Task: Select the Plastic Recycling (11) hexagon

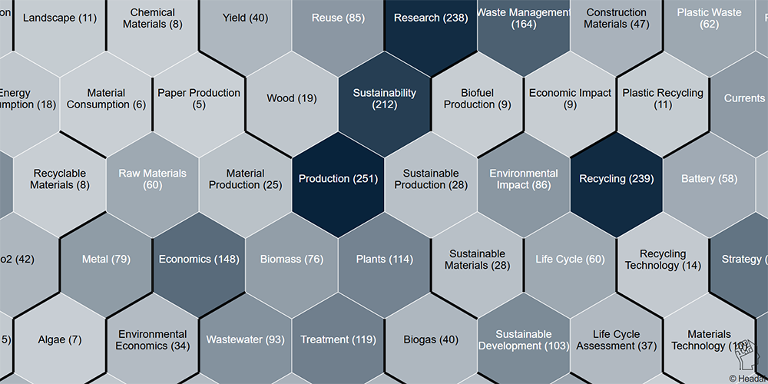Action: [662, 98]
